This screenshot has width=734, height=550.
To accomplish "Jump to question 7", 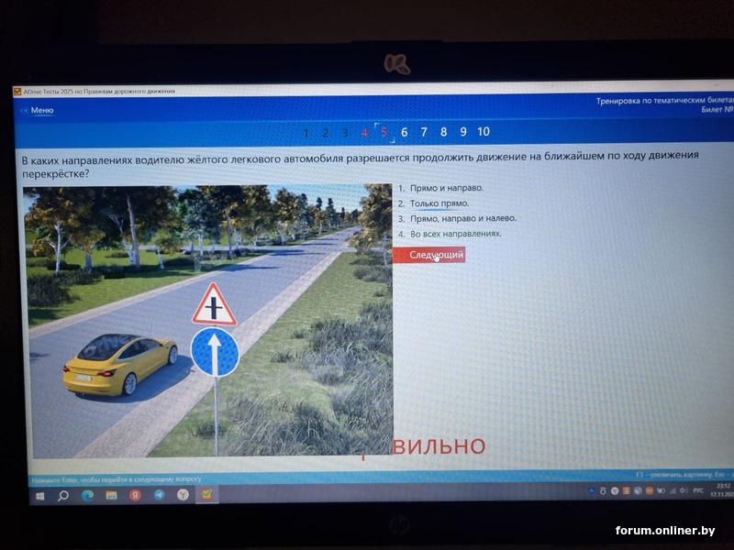I will (424, 132).
